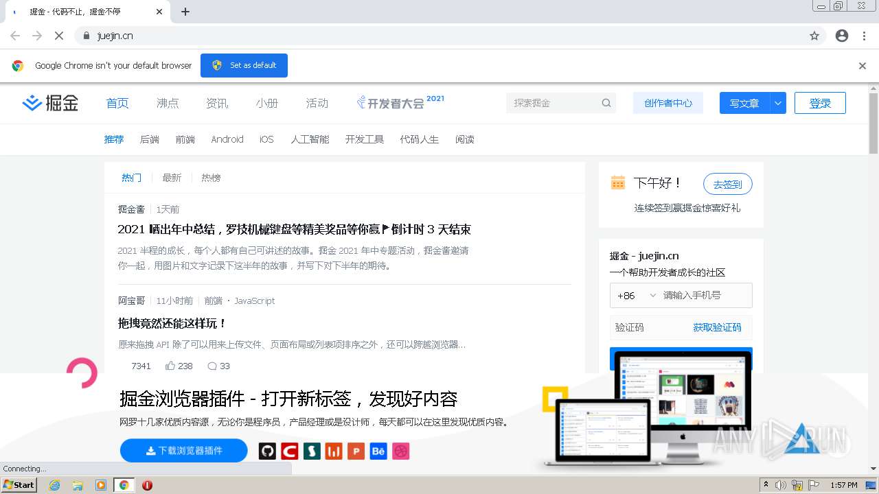
Task: Click the pink Dribbble icon
Action: point(400,451)
